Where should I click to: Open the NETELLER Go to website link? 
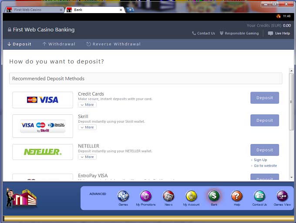265,166
